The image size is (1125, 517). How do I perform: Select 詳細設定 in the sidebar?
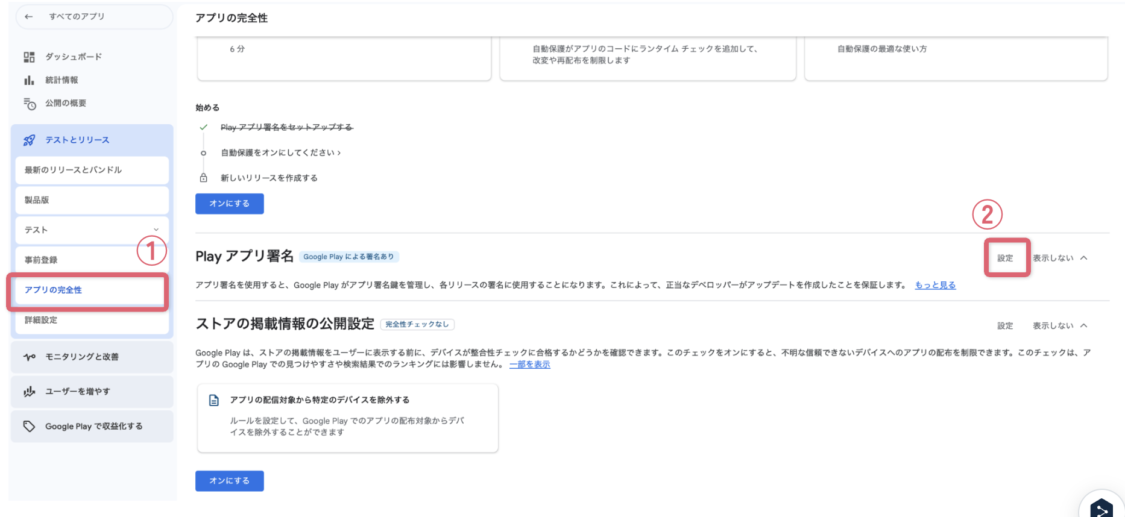click(92, 320)
